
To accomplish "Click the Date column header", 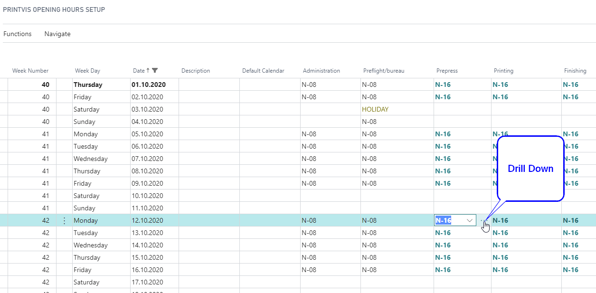I will point(139,71).
